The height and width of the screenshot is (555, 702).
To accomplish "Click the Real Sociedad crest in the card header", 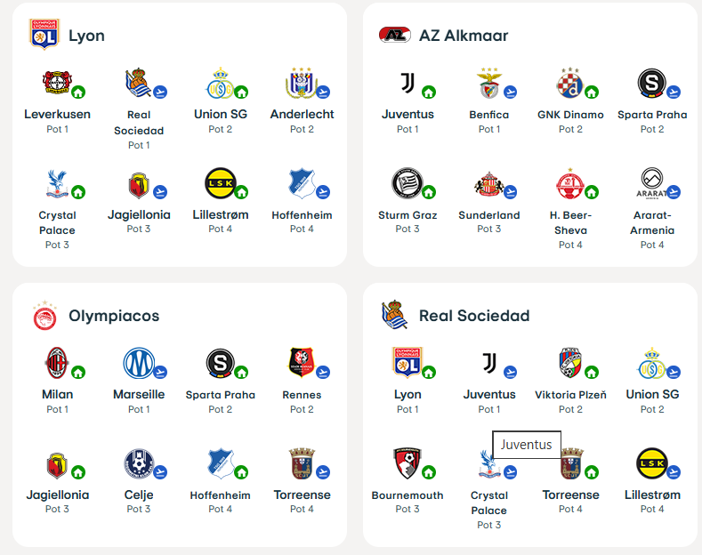I will 394,315.
